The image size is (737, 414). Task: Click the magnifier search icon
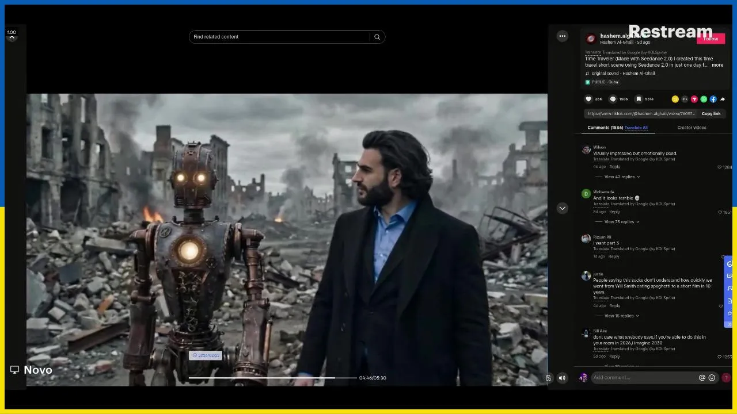[377, 37]
